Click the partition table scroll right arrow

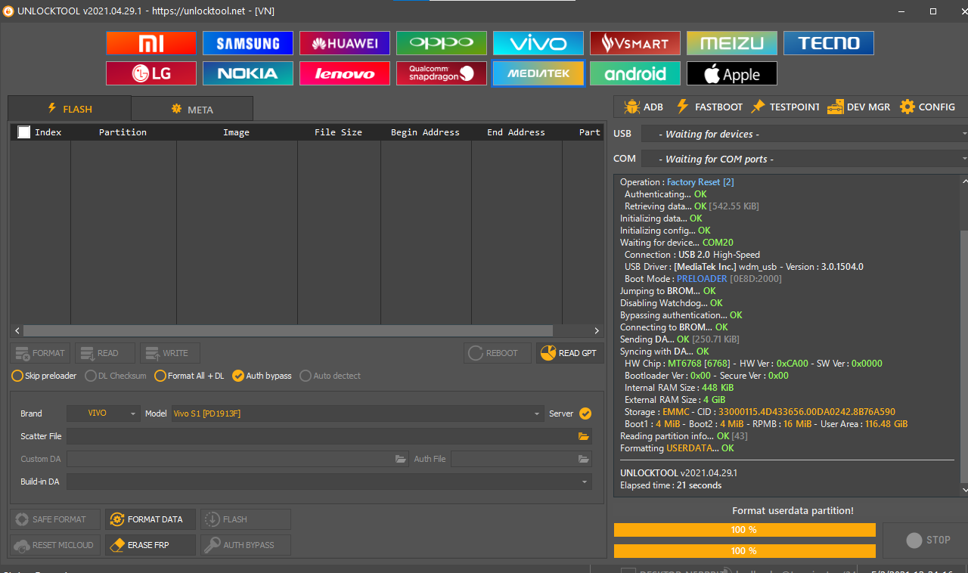pyautogui.click(x=597, y=330)
